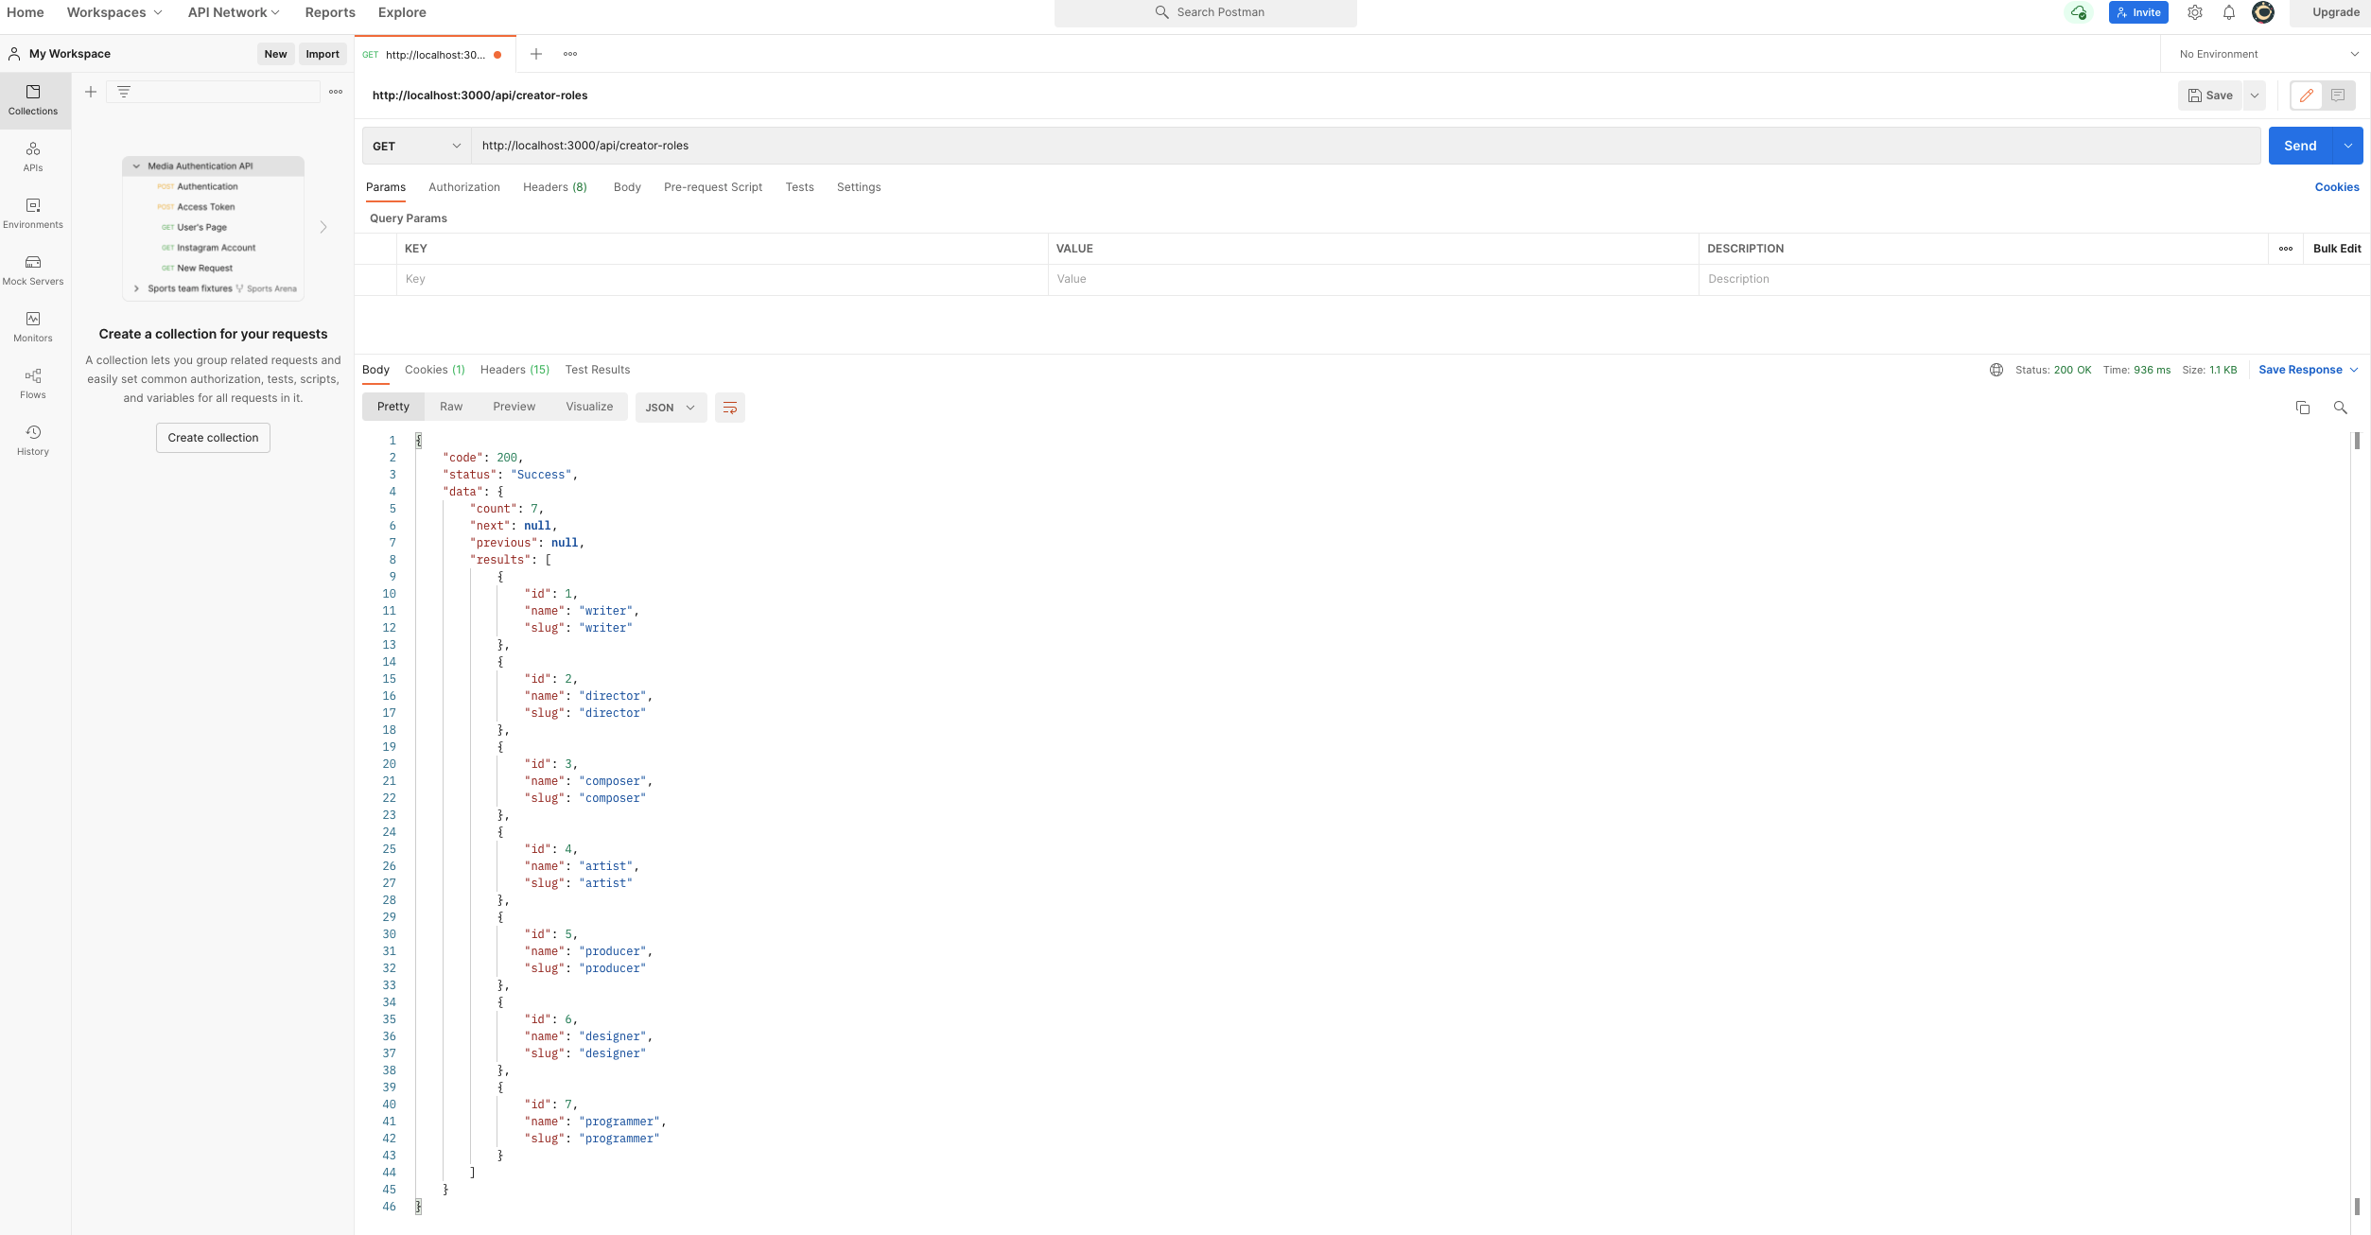
Task: Open the comments icon beside Save
Action: point(2338,96)
